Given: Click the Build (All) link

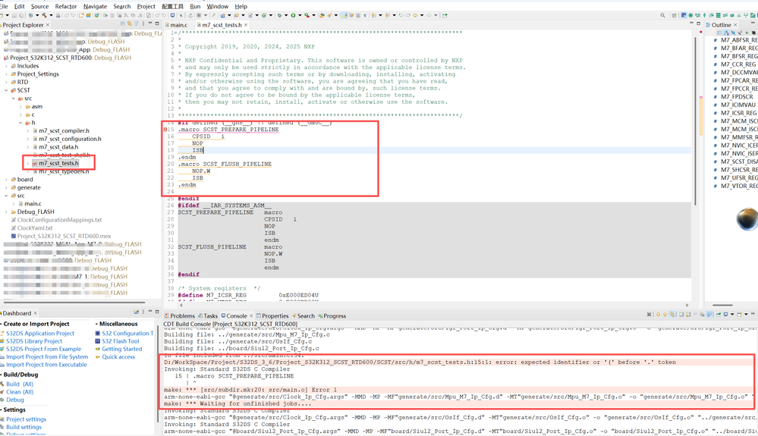Looking at the screenshot, I should (x=20, y=384).
